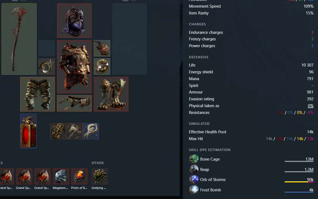
Task: Click the empty offhand weapon slot
Action: (130, 39)
